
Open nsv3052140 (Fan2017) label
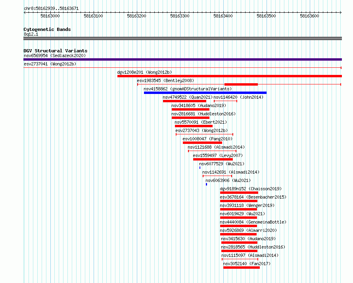coord(247,264)
